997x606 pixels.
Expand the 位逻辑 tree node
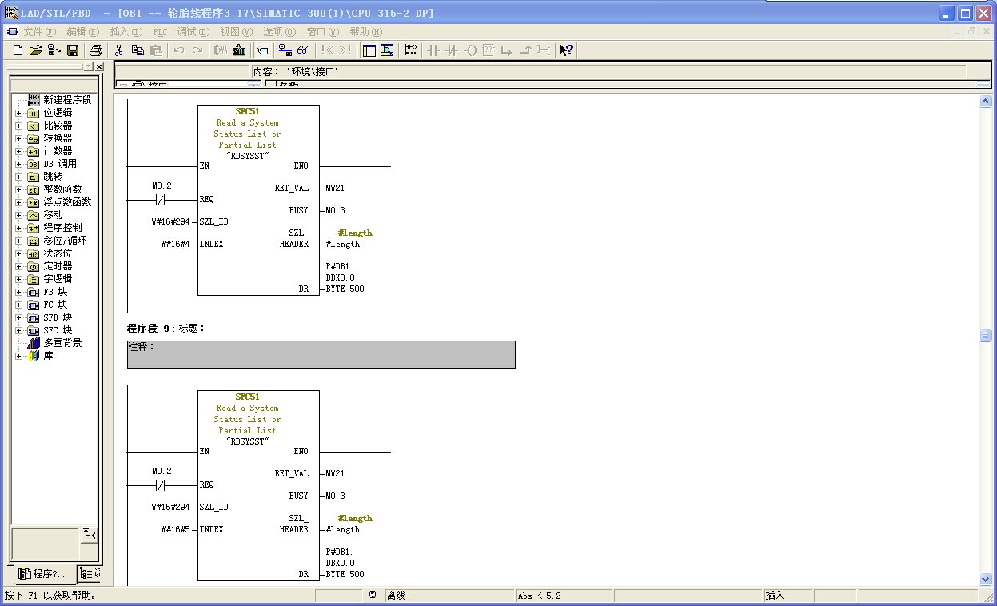[18, 113]
